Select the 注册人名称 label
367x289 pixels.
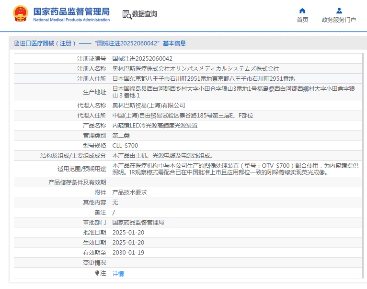[92, 69]
